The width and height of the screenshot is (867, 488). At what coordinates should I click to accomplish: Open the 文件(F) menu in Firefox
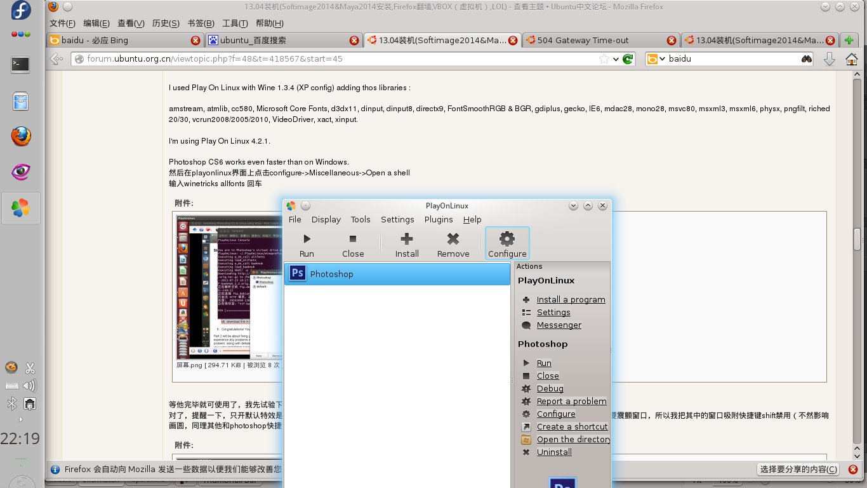click(63, 24)
